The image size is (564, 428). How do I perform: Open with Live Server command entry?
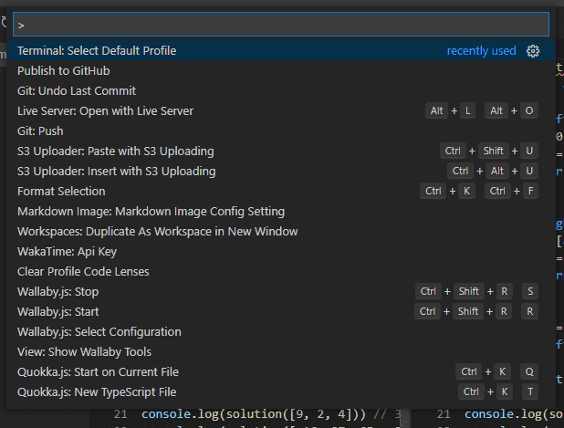(x=281, y=111)
